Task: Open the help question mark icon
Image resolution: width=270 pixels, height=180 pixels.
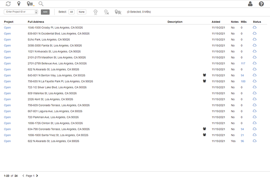Action: (262, 4)
